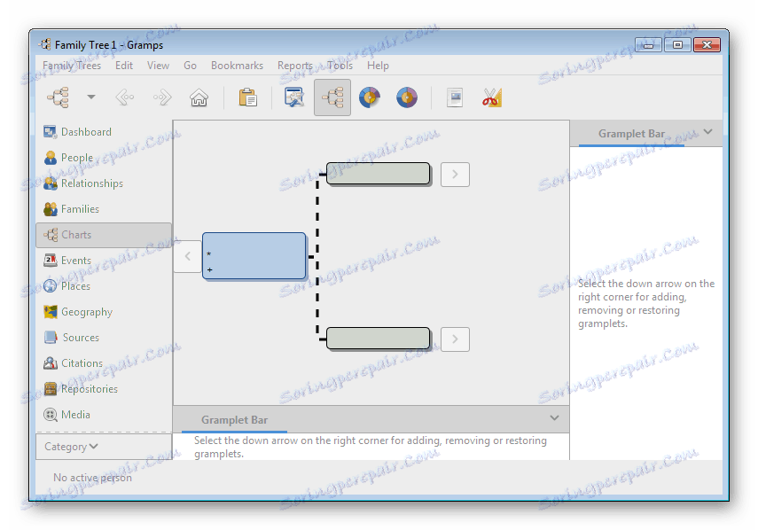The image size is (758, 530).
Task: Open the People category in sidebar
Action: pyautogui.click(x=68, y=158)
